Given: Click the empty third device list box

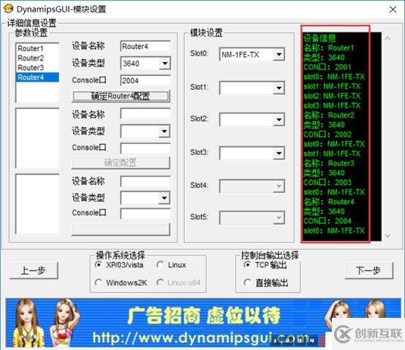Looking at the screenshot, I should pyautogui.click(x=37, y=204).
